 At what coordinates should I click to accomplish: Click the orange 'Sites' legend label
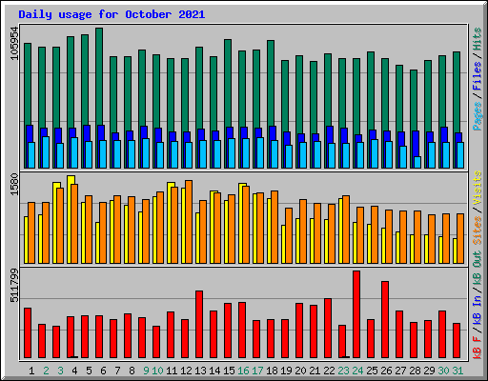(477, 230)
